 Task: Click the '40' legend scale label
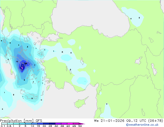coord(68,126)
